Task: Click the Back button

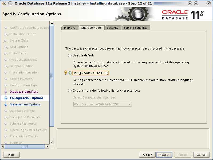Action: click(147, 155)
